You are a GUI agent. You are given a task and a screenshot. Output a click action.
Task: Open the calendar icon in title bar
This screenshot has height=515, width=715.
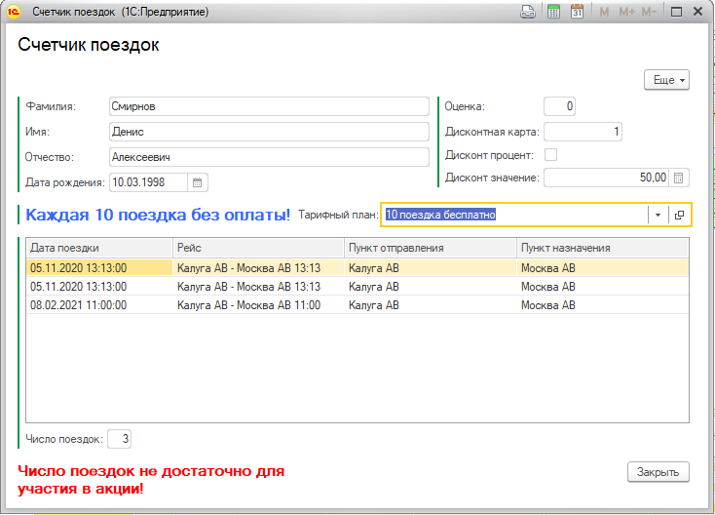[577, 12]
